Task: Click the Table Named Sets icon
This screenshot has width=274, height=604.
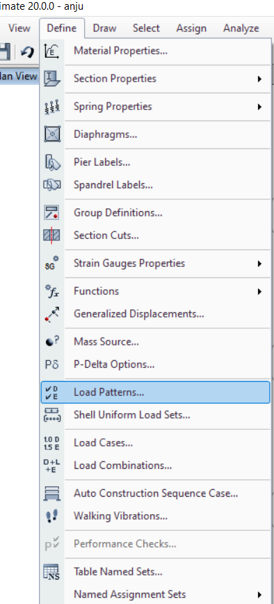Action: click(52, 572)
